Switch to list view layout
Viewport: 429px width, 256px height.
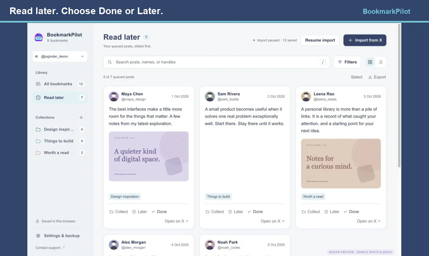click(x=380, y=62)
